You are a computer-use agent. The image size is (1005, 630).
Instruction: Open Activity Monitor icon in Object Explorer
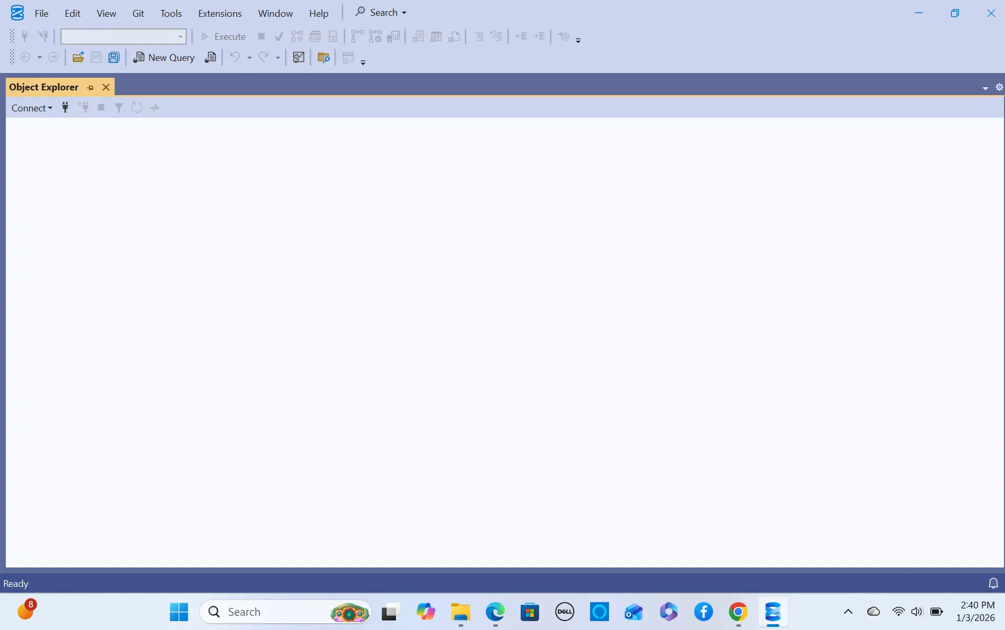(x=155, y=108)
